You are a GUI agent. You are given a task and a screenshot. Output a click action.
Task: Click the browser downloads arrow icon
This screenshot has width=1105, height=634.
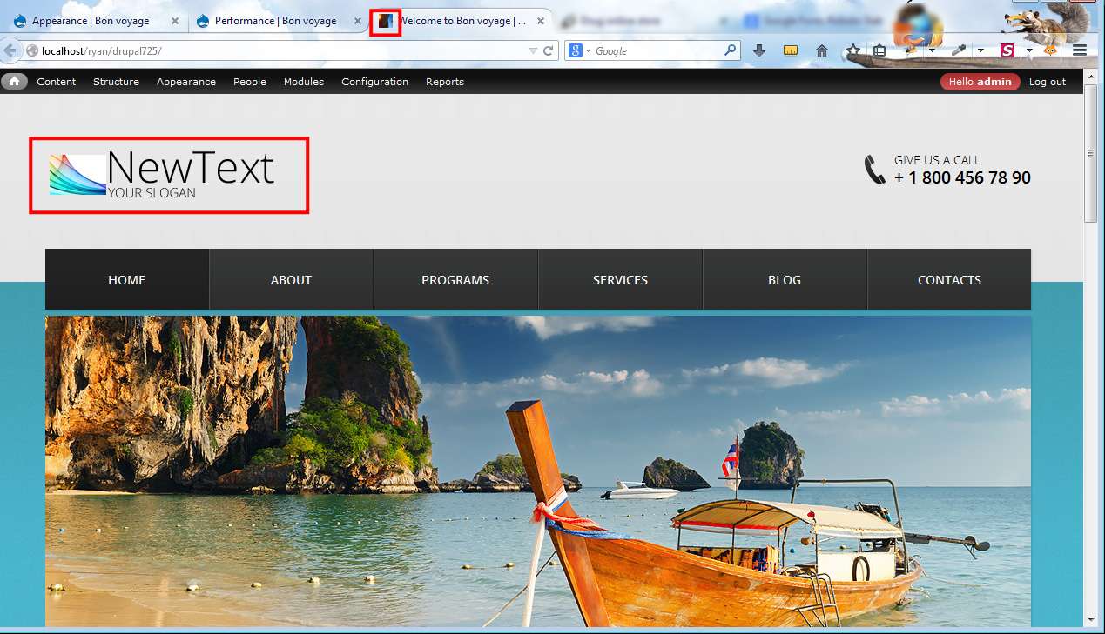coord(759,51)
